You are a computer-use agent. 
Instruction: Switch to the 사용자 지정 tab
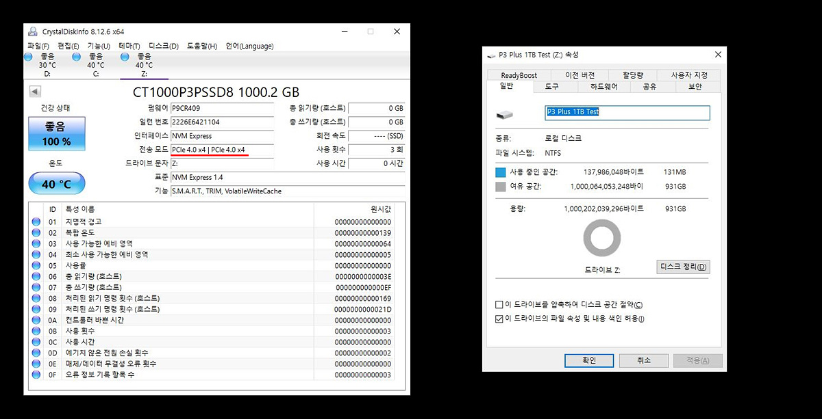[688, 75]
